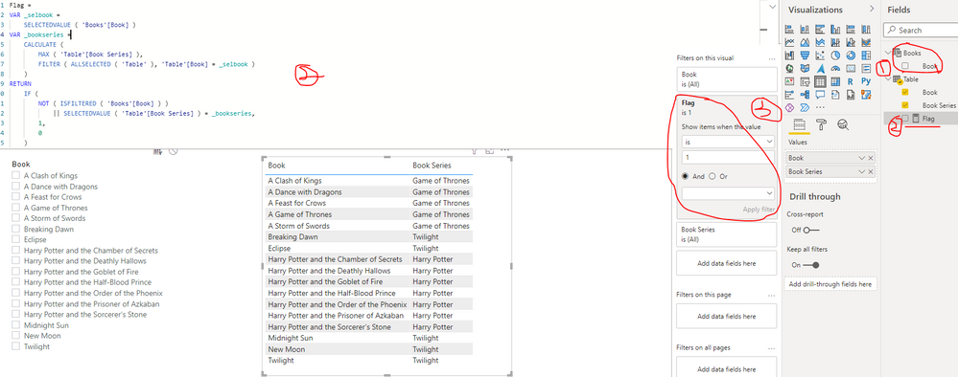Select the And radio button
Image resolution: width=958 pixels, height=377 pixels.
point(686,176)
